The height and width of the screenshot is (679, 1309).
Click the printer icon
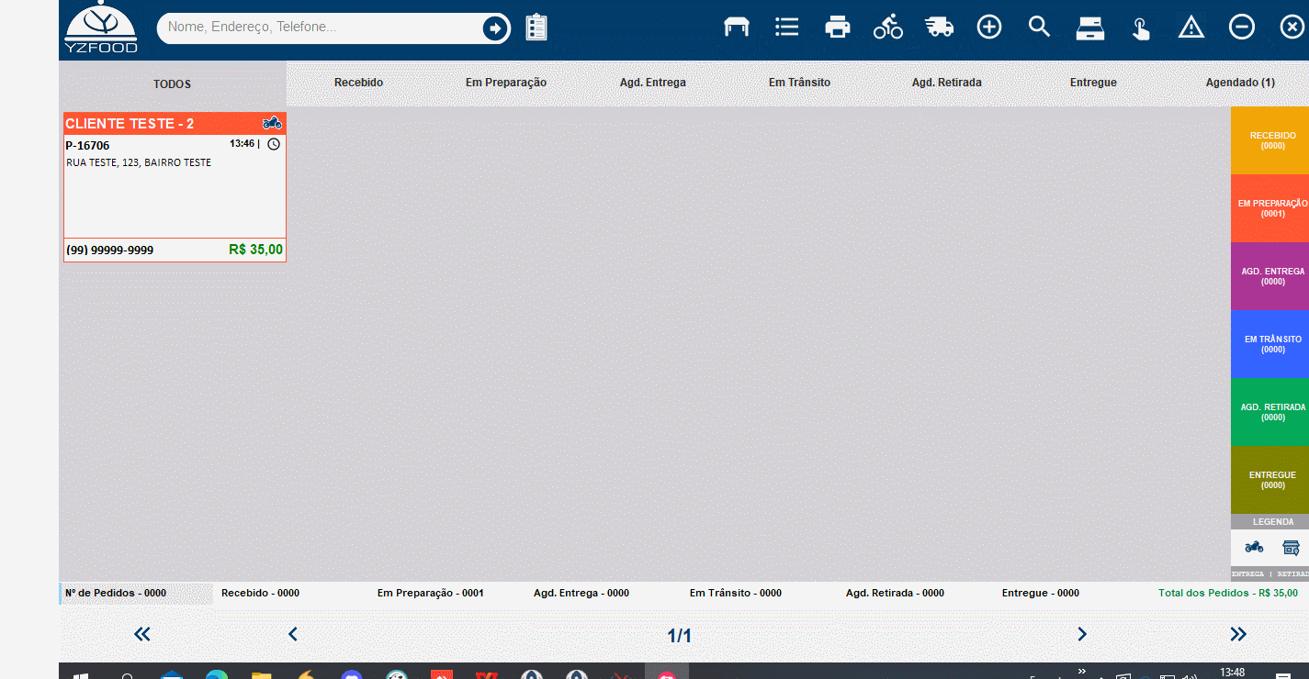click(x=837, y=28)
